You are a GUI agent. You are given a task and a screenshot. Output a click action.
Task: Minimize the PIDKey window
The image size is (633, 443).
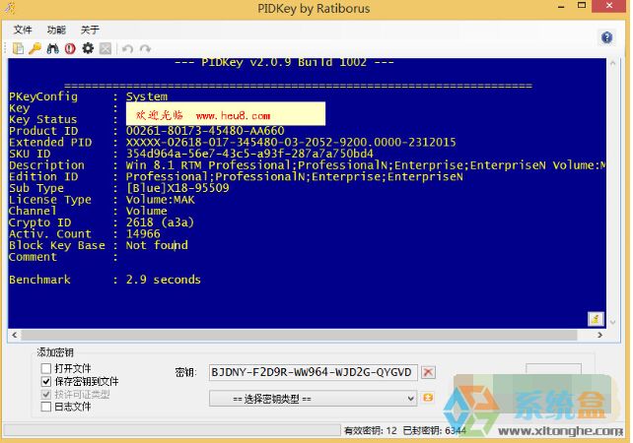point(561,7)
